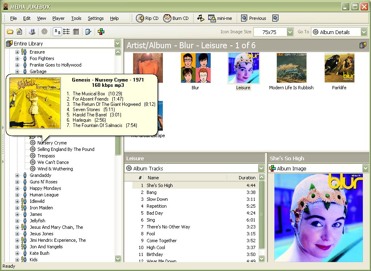Switch to mini-me mode
Image resolution: width=371 pixels, height=271 pixels.
coord(220,18)
